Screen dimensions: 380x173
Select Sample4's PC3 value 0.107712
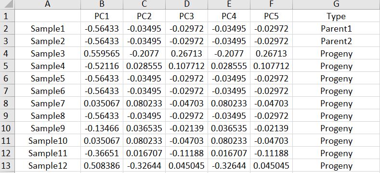click(186, 66)
